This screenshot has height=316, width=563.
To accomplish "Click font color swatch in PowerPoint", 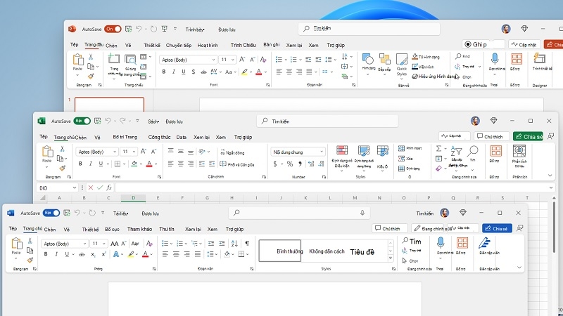I will [x=259, y=72].
